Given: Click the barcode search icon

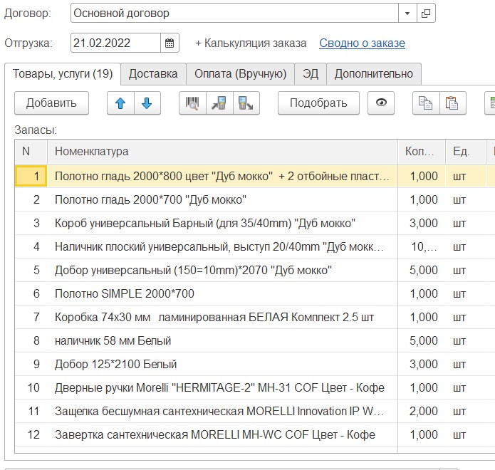Looking at the screenshot, I should [192, 103].
